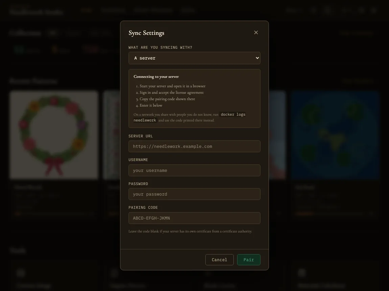
Task: Focus the Server URL input field
Action: coord(194,147)
